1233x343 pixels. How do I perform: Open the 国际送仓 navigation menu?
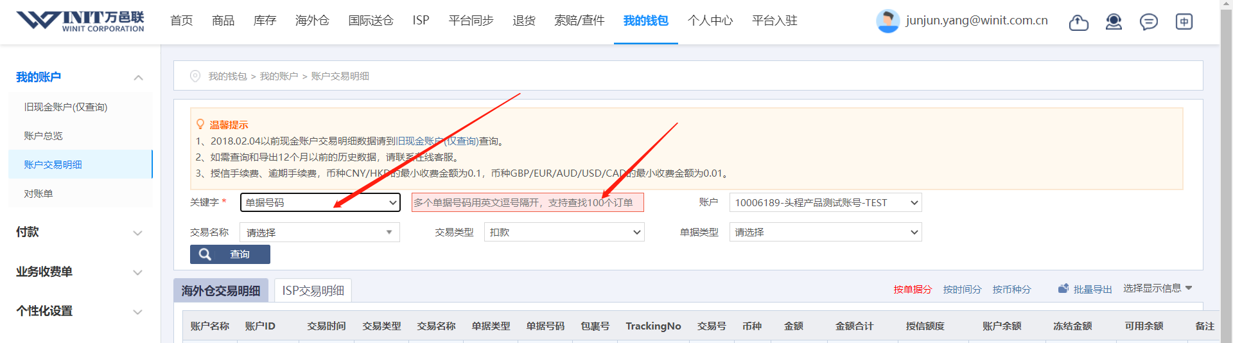click(371, 21)
